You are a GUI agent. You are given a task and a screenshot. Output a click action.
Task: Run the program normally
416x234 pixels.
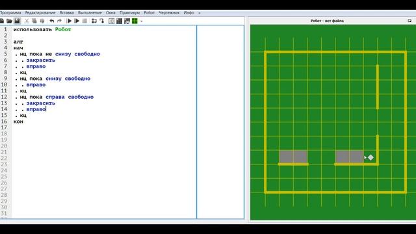pos(70,21)
